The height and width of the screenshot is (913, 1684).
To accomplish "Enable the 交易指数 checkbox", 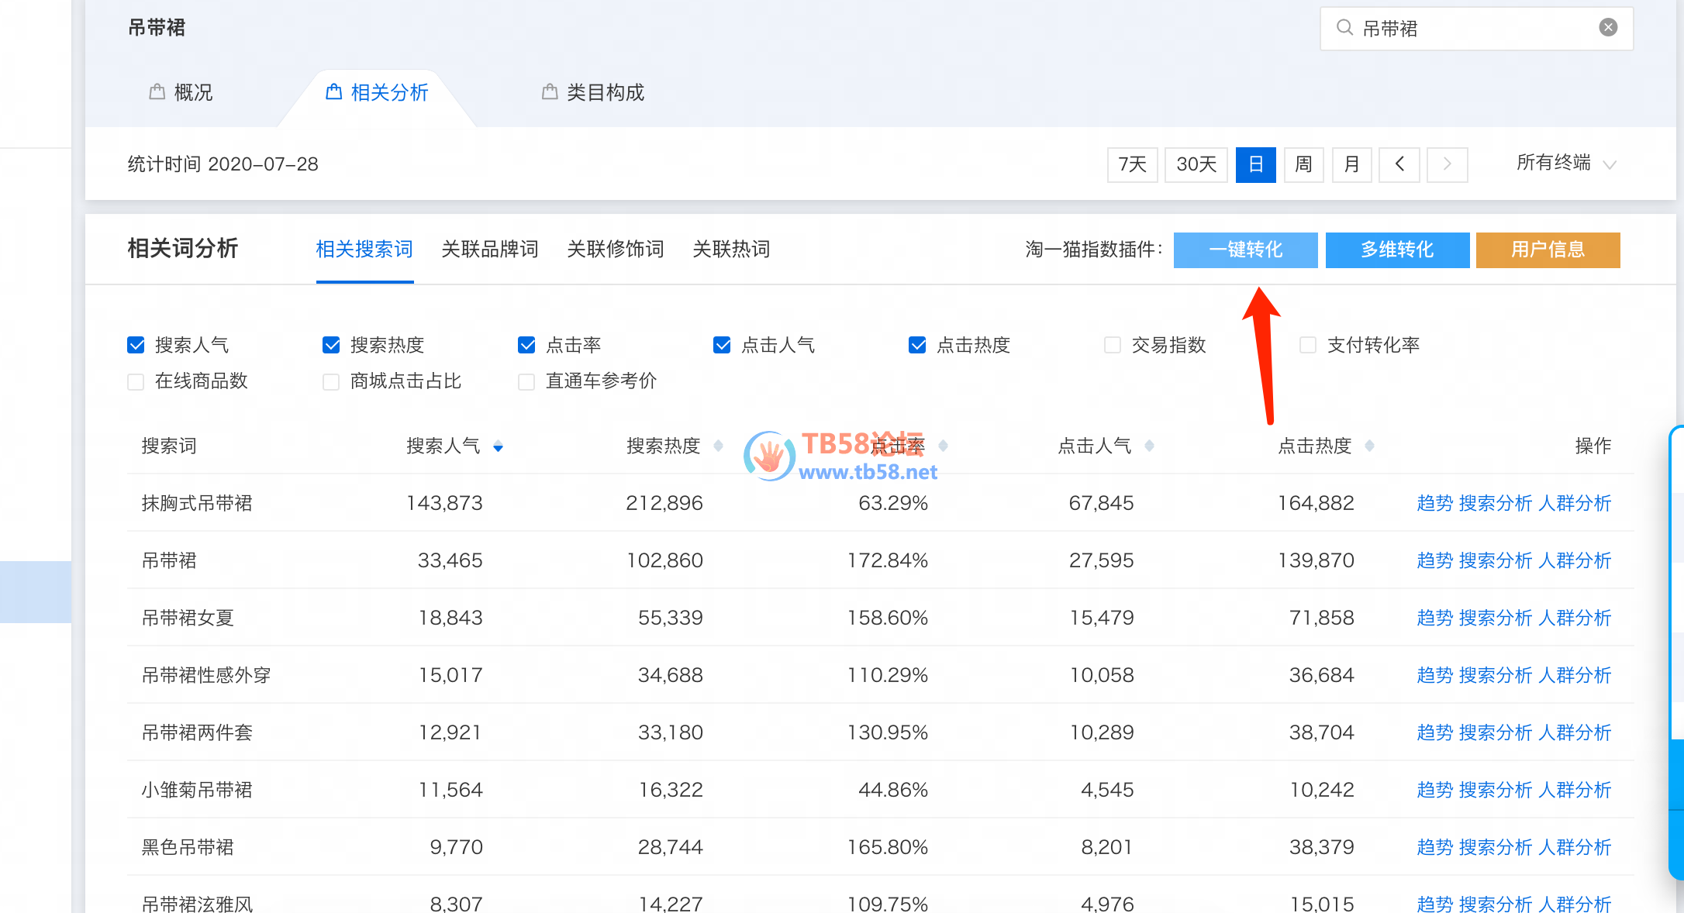I will (x=1113, y=345).
